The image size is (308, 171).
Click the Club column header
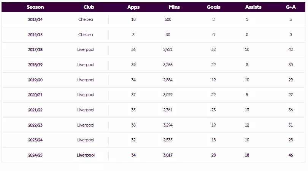pyautogui.click(x=89, y=7)
